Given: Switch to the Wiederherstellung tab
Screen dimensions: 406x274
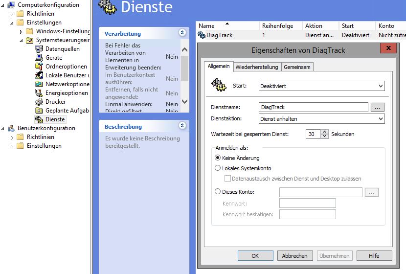Looking at the screenshot, I should tap(256, 67).
